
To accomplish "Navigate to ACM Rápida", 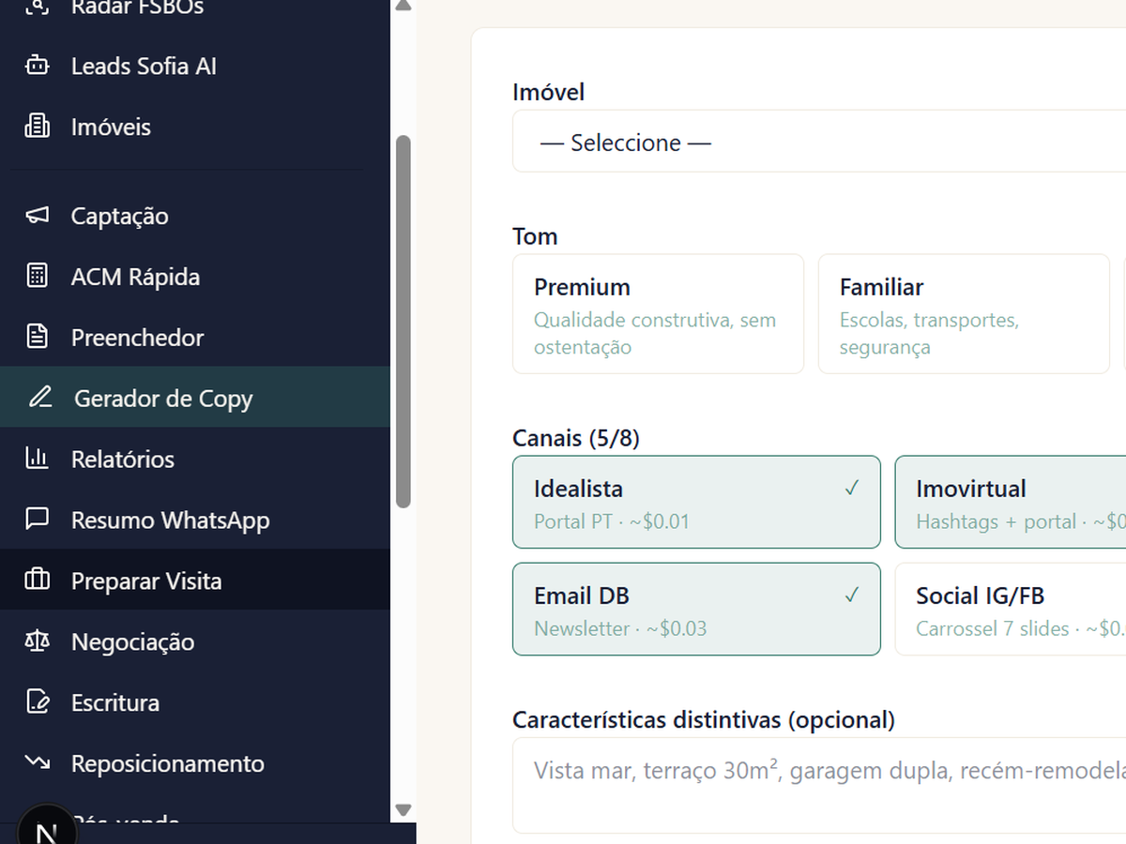I will 195,277.
